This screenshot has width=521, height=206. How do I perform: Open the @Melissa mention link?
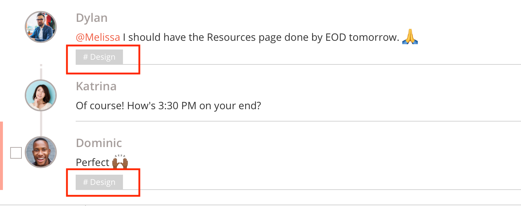tap(98, 37)
